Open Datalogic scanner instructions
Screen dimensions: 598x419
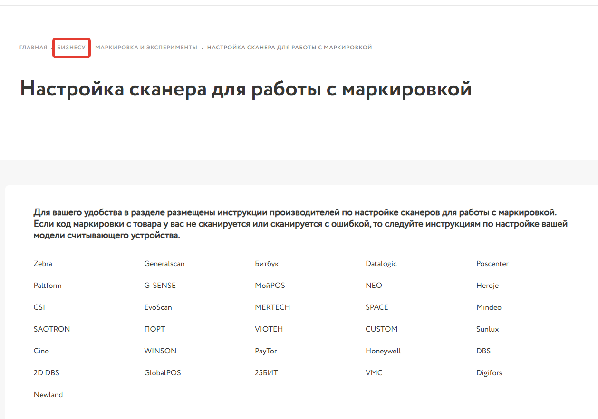381,264
